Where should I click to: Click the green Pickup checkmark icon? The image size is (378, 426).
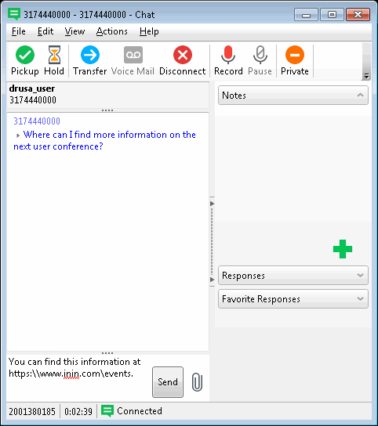pyautogui.click(x=25, y=55)
